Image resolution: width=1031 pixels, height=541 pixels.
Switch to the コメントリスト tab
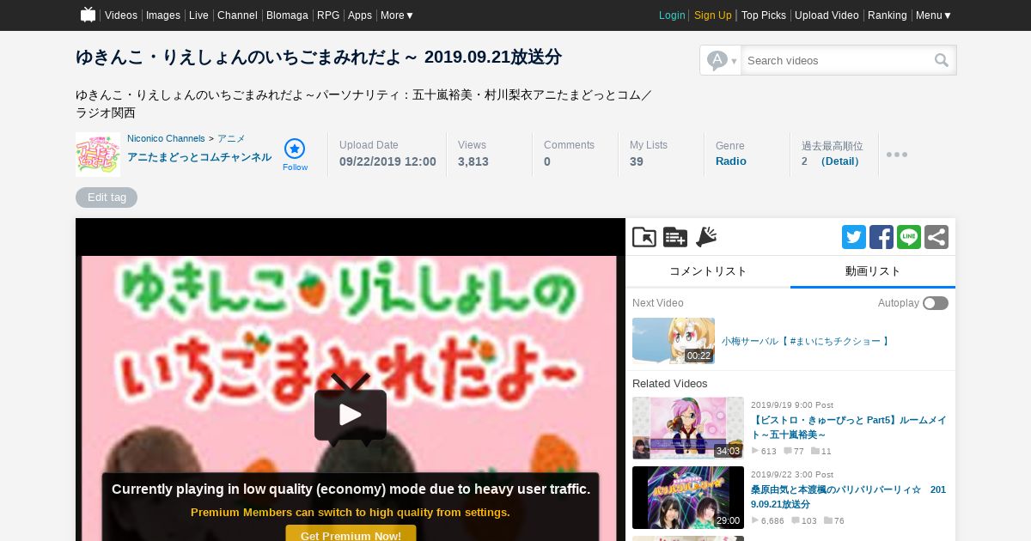click(x=708, y=271)
